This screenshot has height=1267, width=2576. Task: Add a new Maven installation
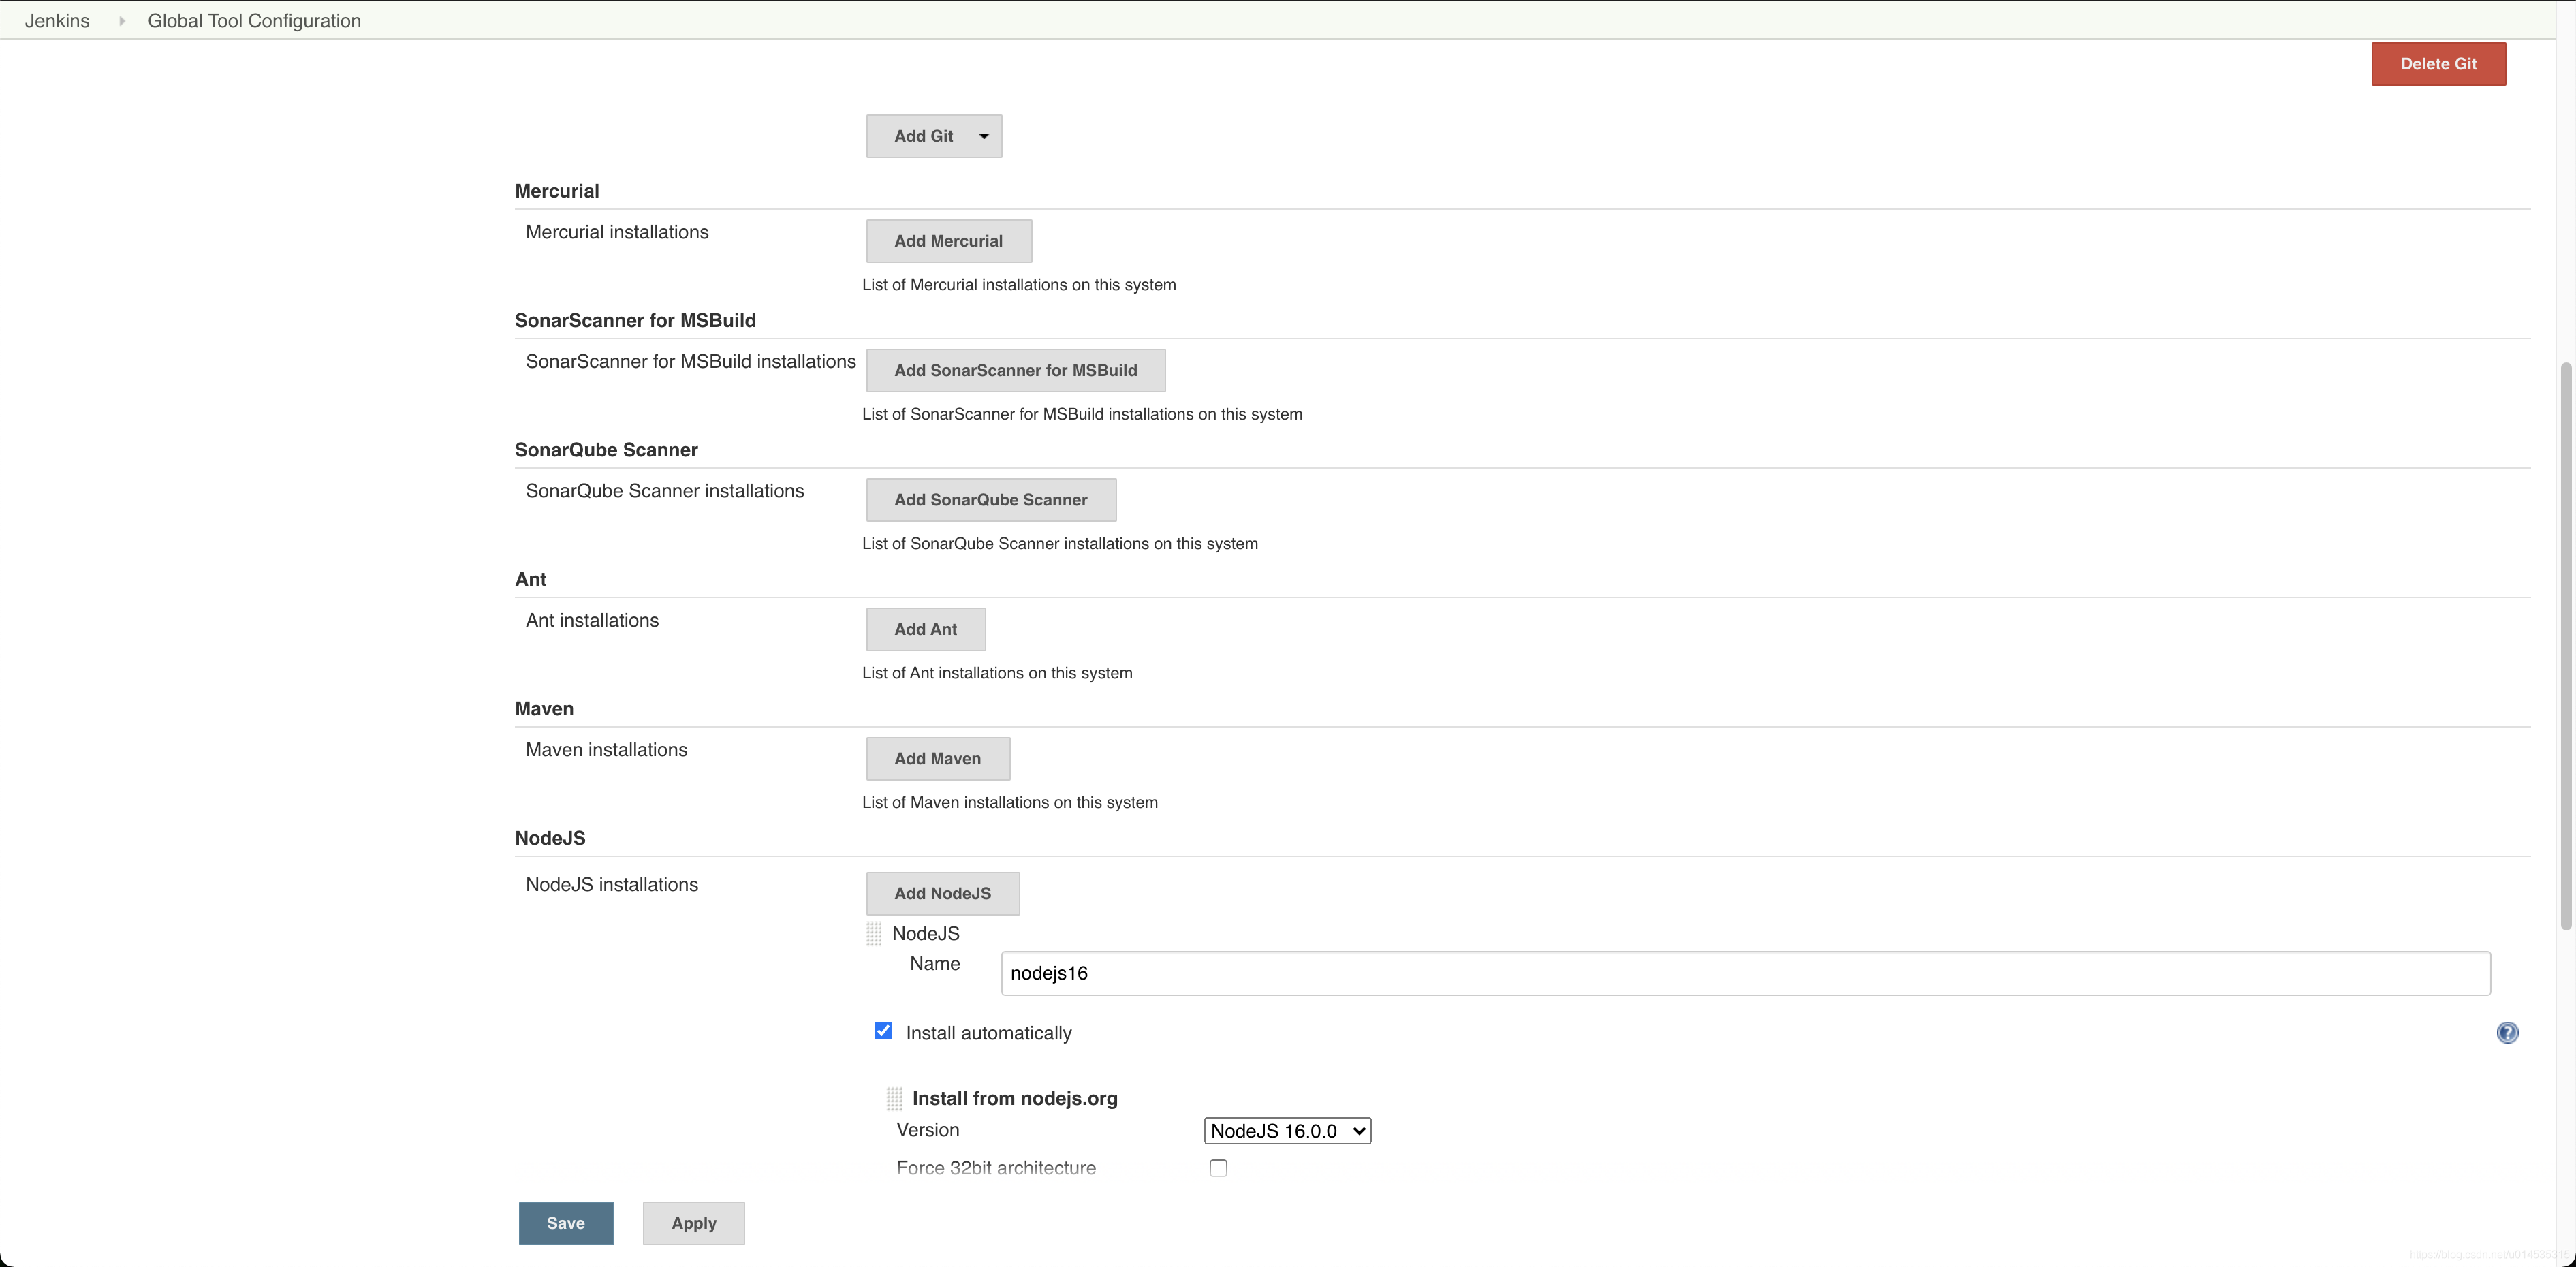coord(937,758)
